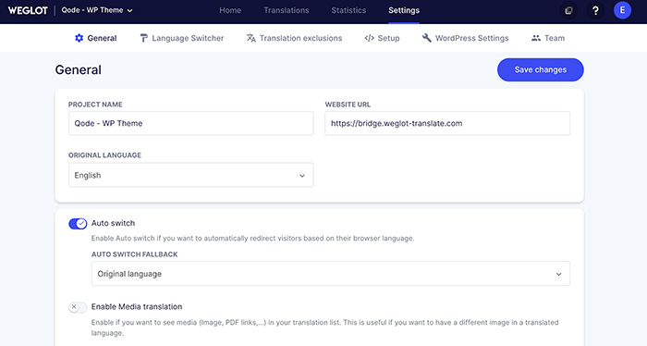Disable the Auto switch toggle
The height and width of the screenshot is (346, 647).
[x=78, y=223]
